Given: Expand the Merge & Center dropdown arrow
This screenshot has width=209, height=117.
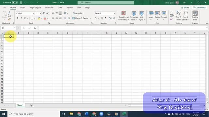Looking at the screenshot, I should pyautogui.click(x=90, y=18).
